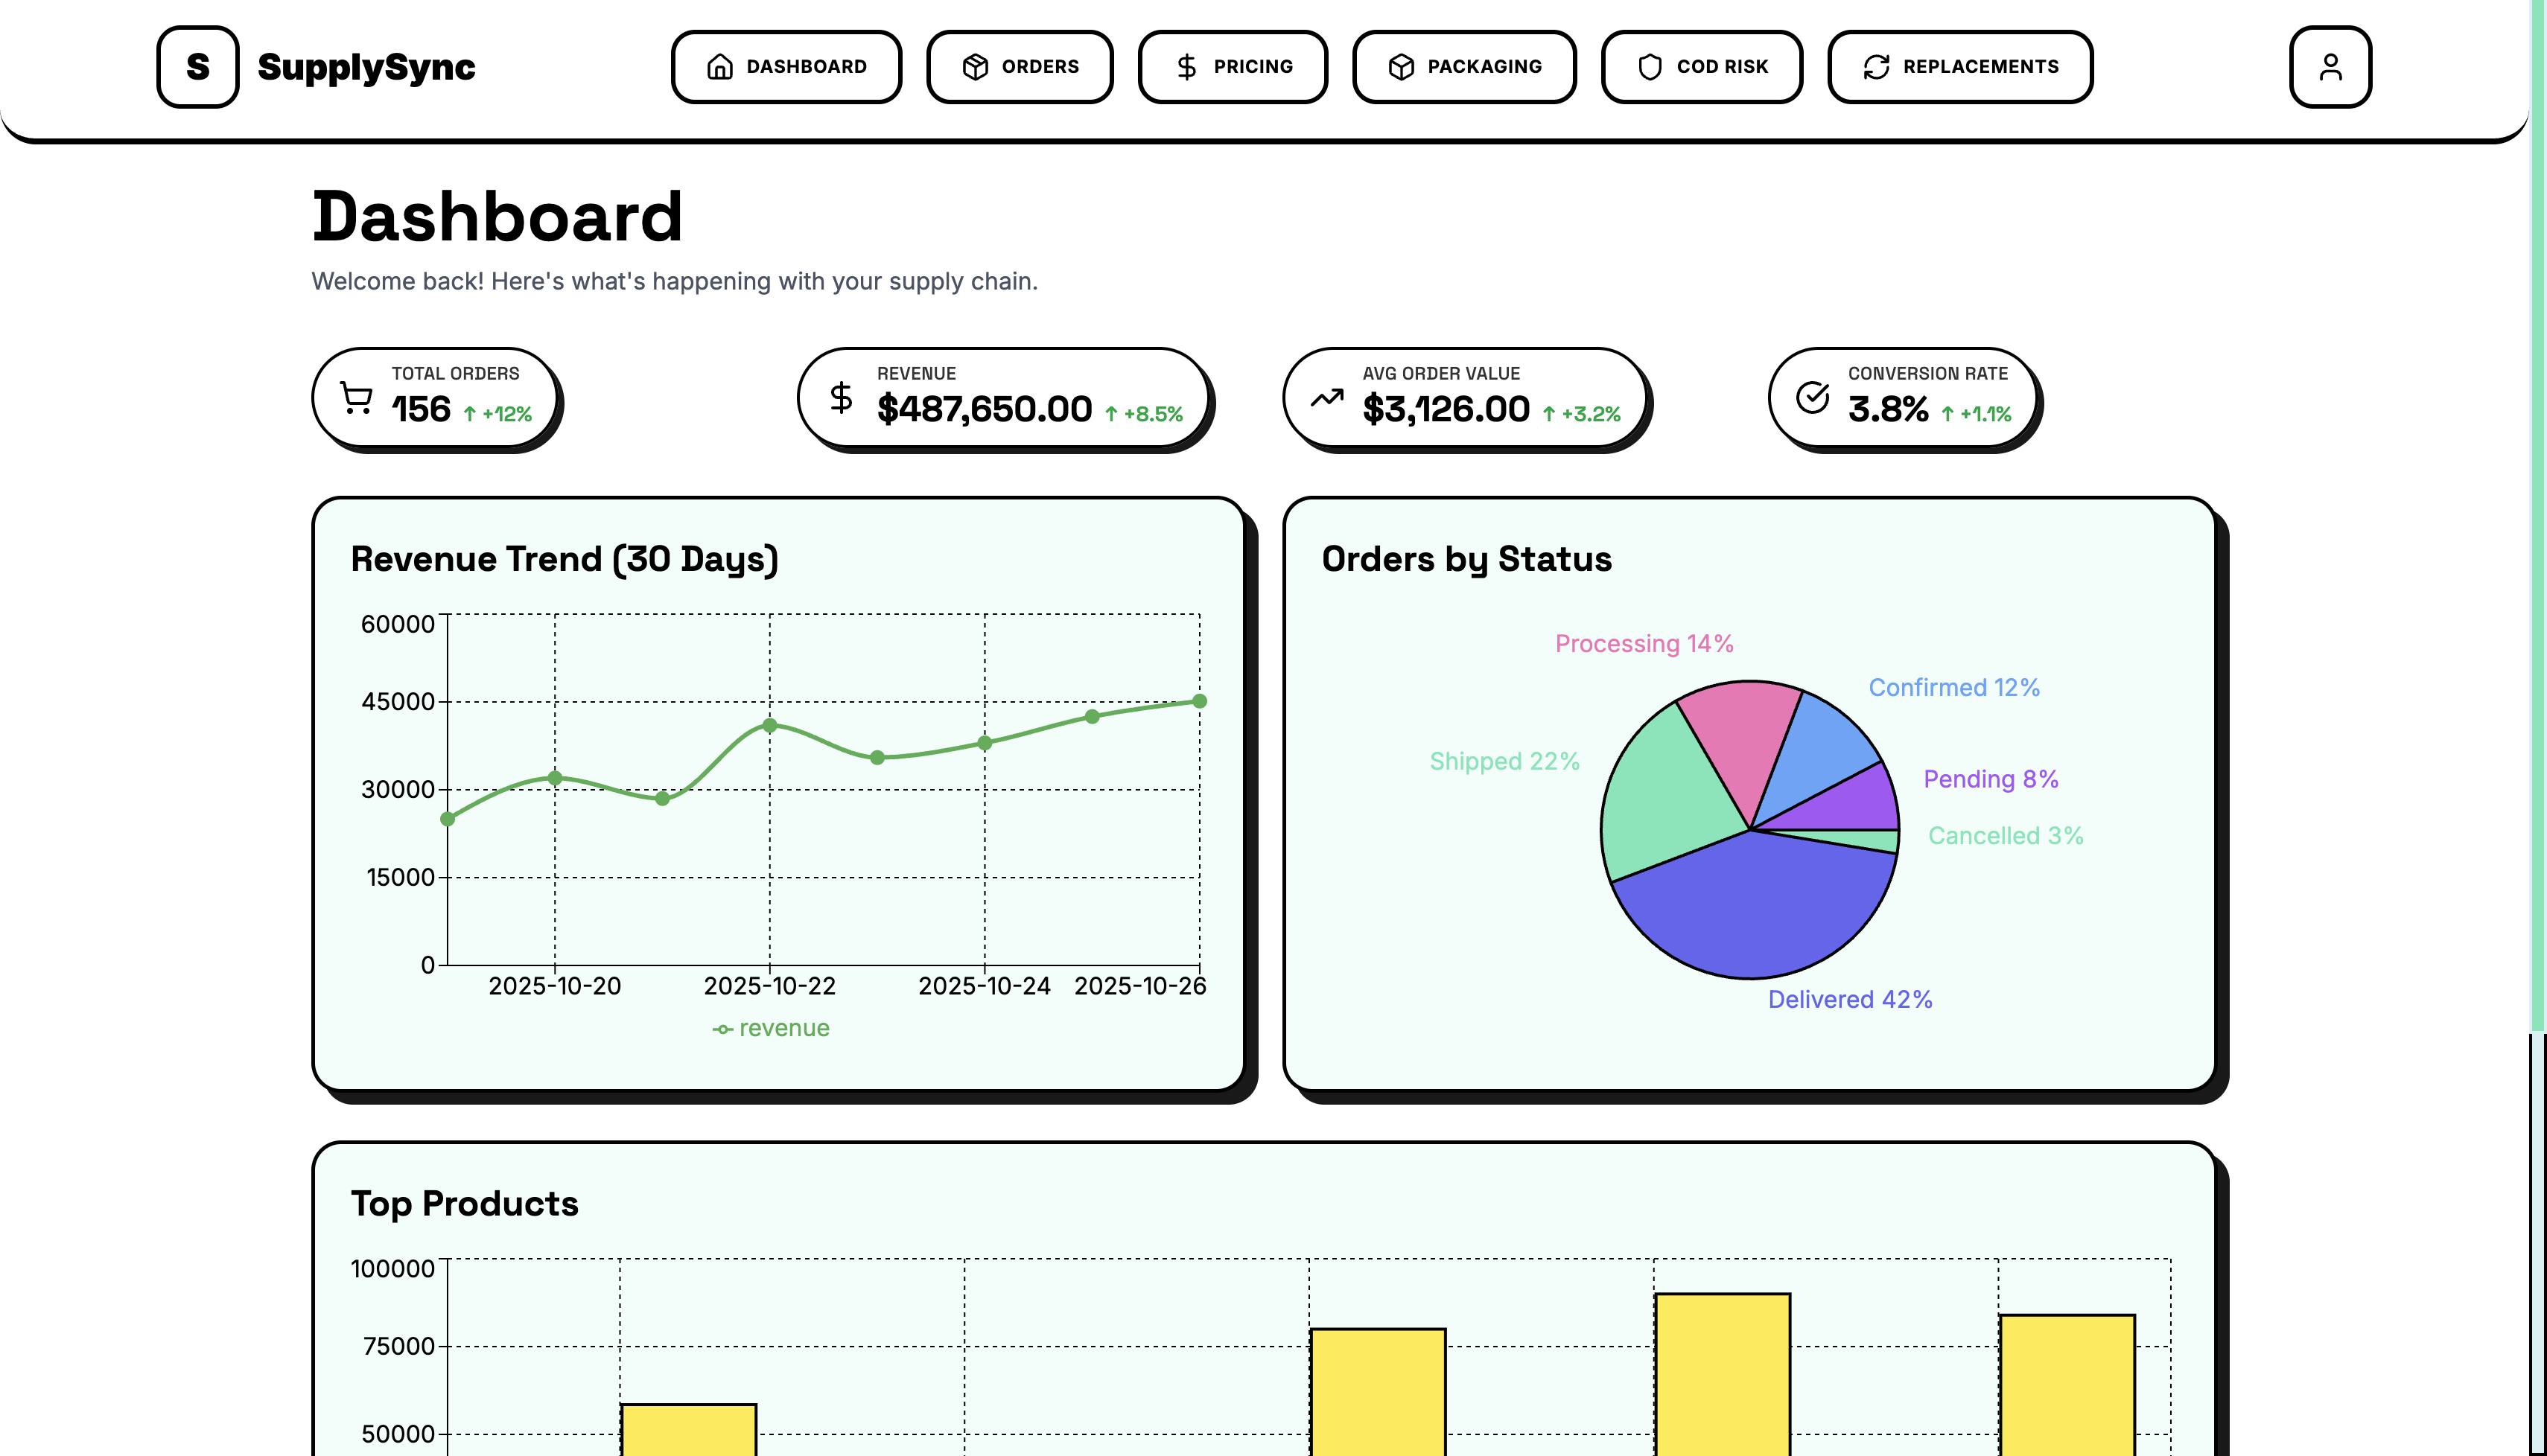Click the shopping cart icon in Total Orders
Viewport: 2547px width, 1456px height.
[x=356, y=398]
